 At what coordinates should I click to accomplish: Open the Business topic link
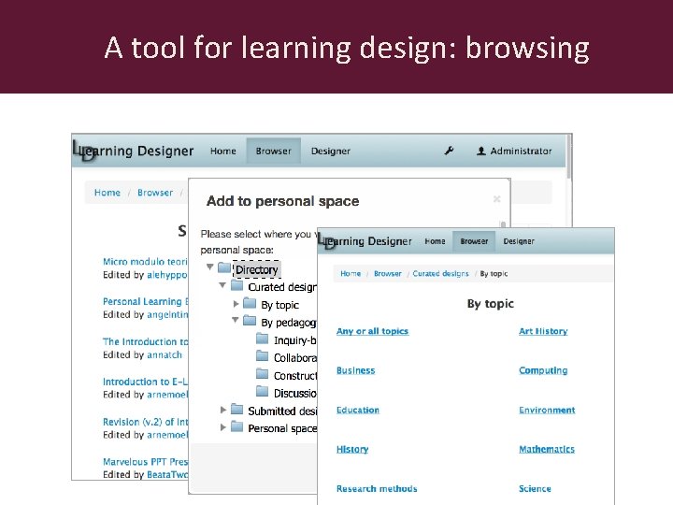pos(356,370)
